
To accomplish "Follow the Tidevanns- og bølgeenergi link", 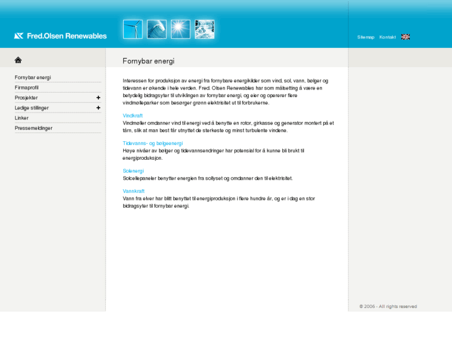I will point(153,144).
